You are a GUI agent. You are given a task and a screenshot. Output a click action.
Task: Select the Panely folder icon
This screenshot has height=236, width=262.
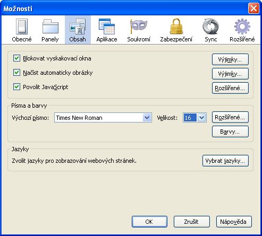50,27
